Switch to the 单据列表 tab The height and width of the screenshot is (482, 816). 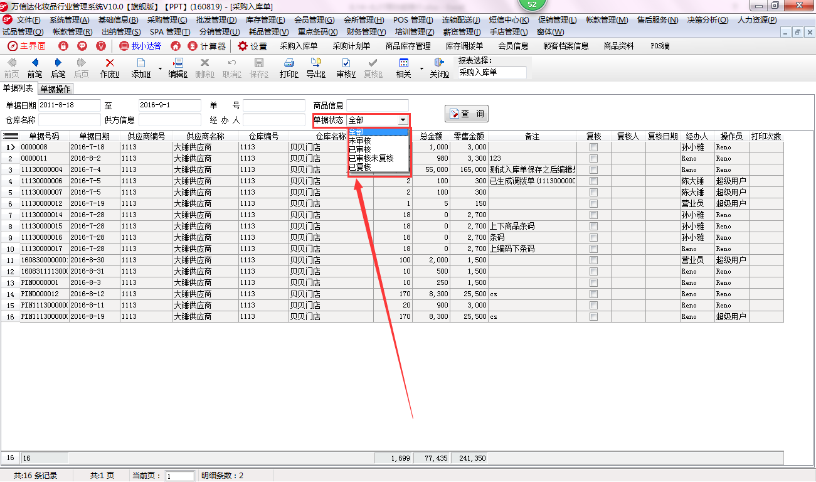[18, 88]
